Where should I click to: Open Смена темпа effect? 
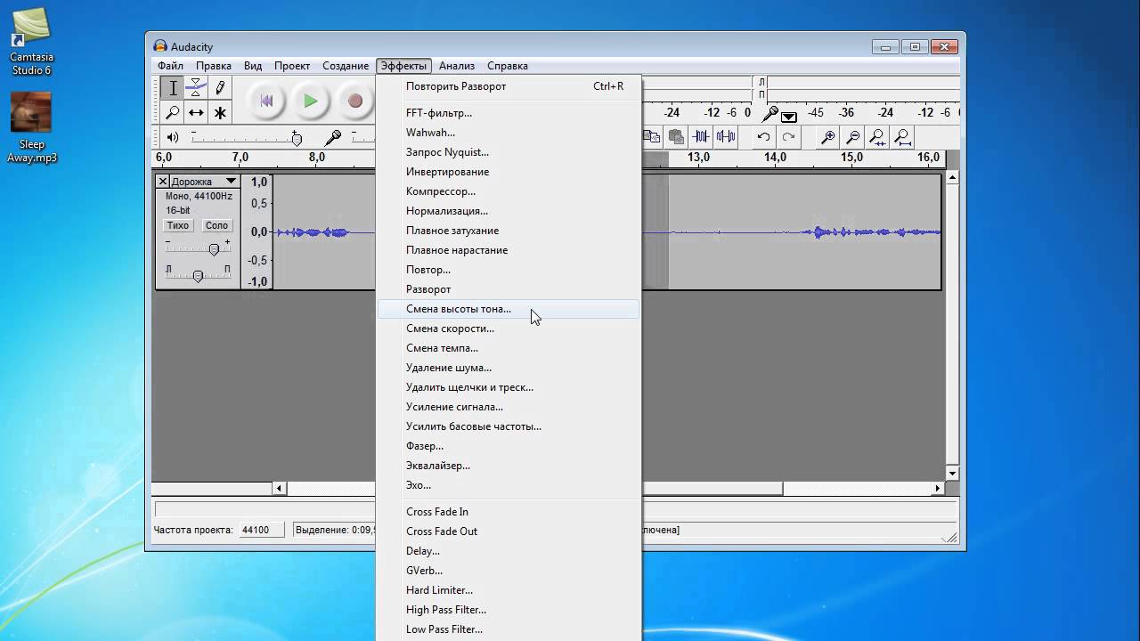tap(509, 348)
